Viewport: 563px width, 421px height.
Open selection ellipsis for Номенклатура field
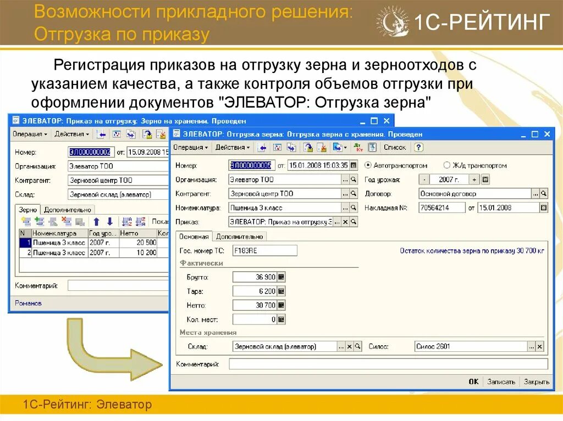point(345,207)
